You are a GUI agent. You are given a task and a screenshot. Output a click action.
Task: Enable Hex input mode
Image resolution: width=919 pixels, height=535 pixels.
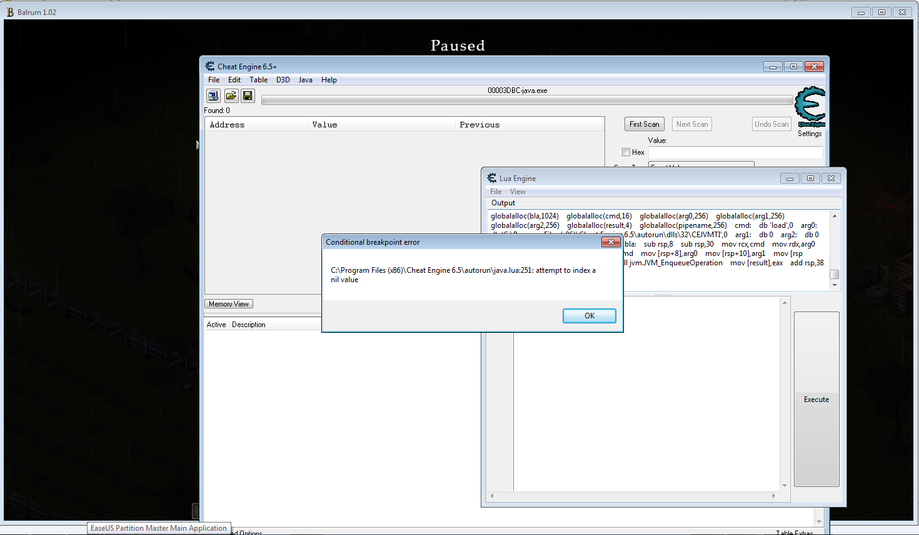pyautogui.click(x=626, y=152)
